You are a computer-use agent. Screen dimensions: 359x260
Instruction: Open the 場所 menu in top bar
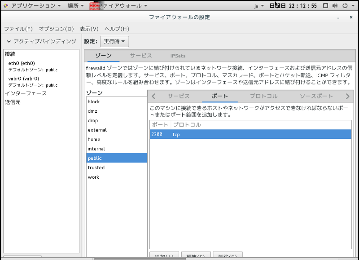click(75, 5)
